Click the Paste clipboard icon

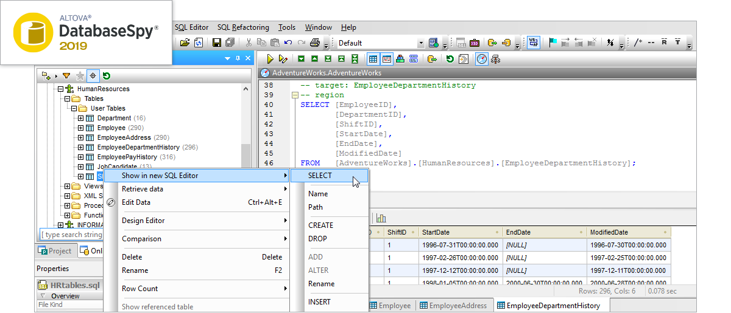(275, 43)
